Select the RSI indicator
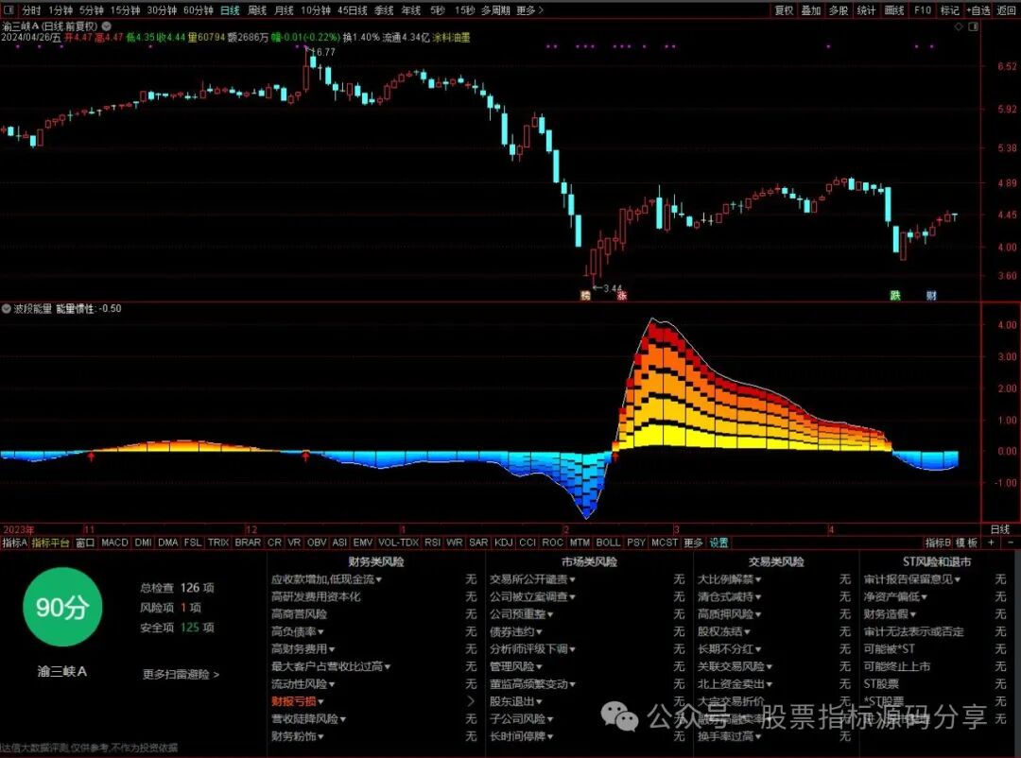This screenshot has width=1021, height=758. (x=432, y=543)
